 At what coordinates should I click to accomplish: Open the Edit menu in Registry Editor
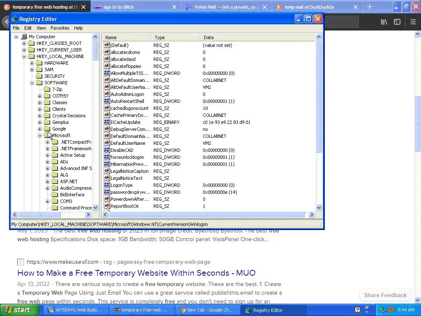coord(28,28)
